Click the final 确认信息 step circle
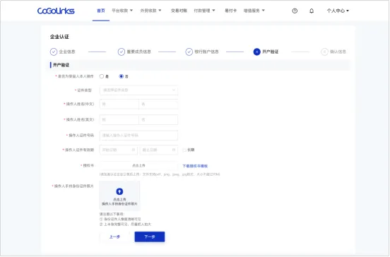The width and height of the screenshot is (390, 257). point(324,52)
